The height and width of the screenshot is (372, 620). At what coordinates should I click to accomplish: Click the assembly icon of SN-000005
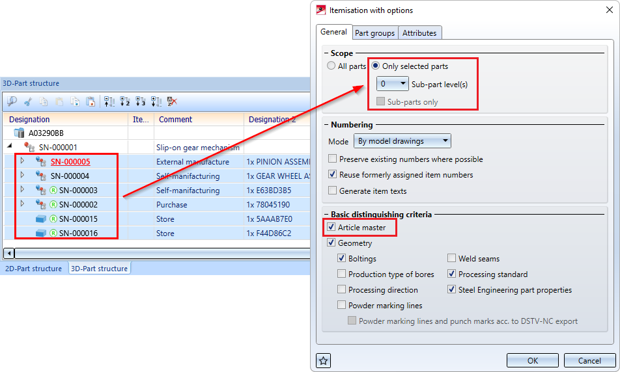[41, 161]
